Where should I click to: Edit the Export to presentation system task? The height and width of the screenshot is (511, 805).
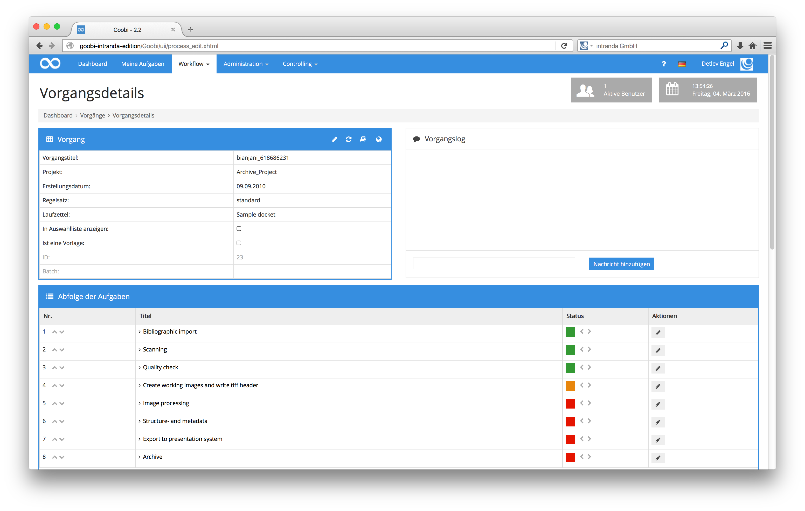[x=658, y=440]
